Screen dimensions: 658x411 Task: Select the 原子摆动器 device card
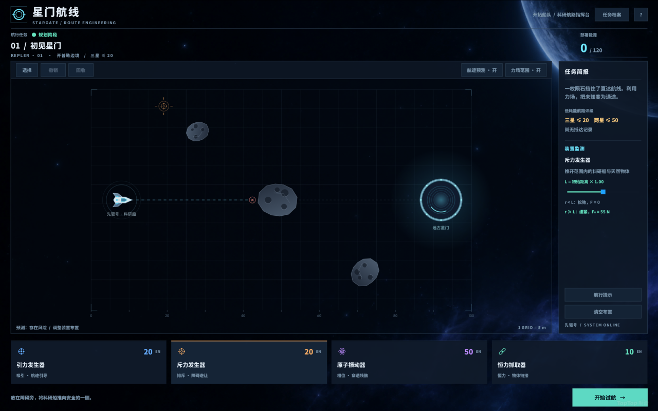pyautogui.click(x=409, y=362)
